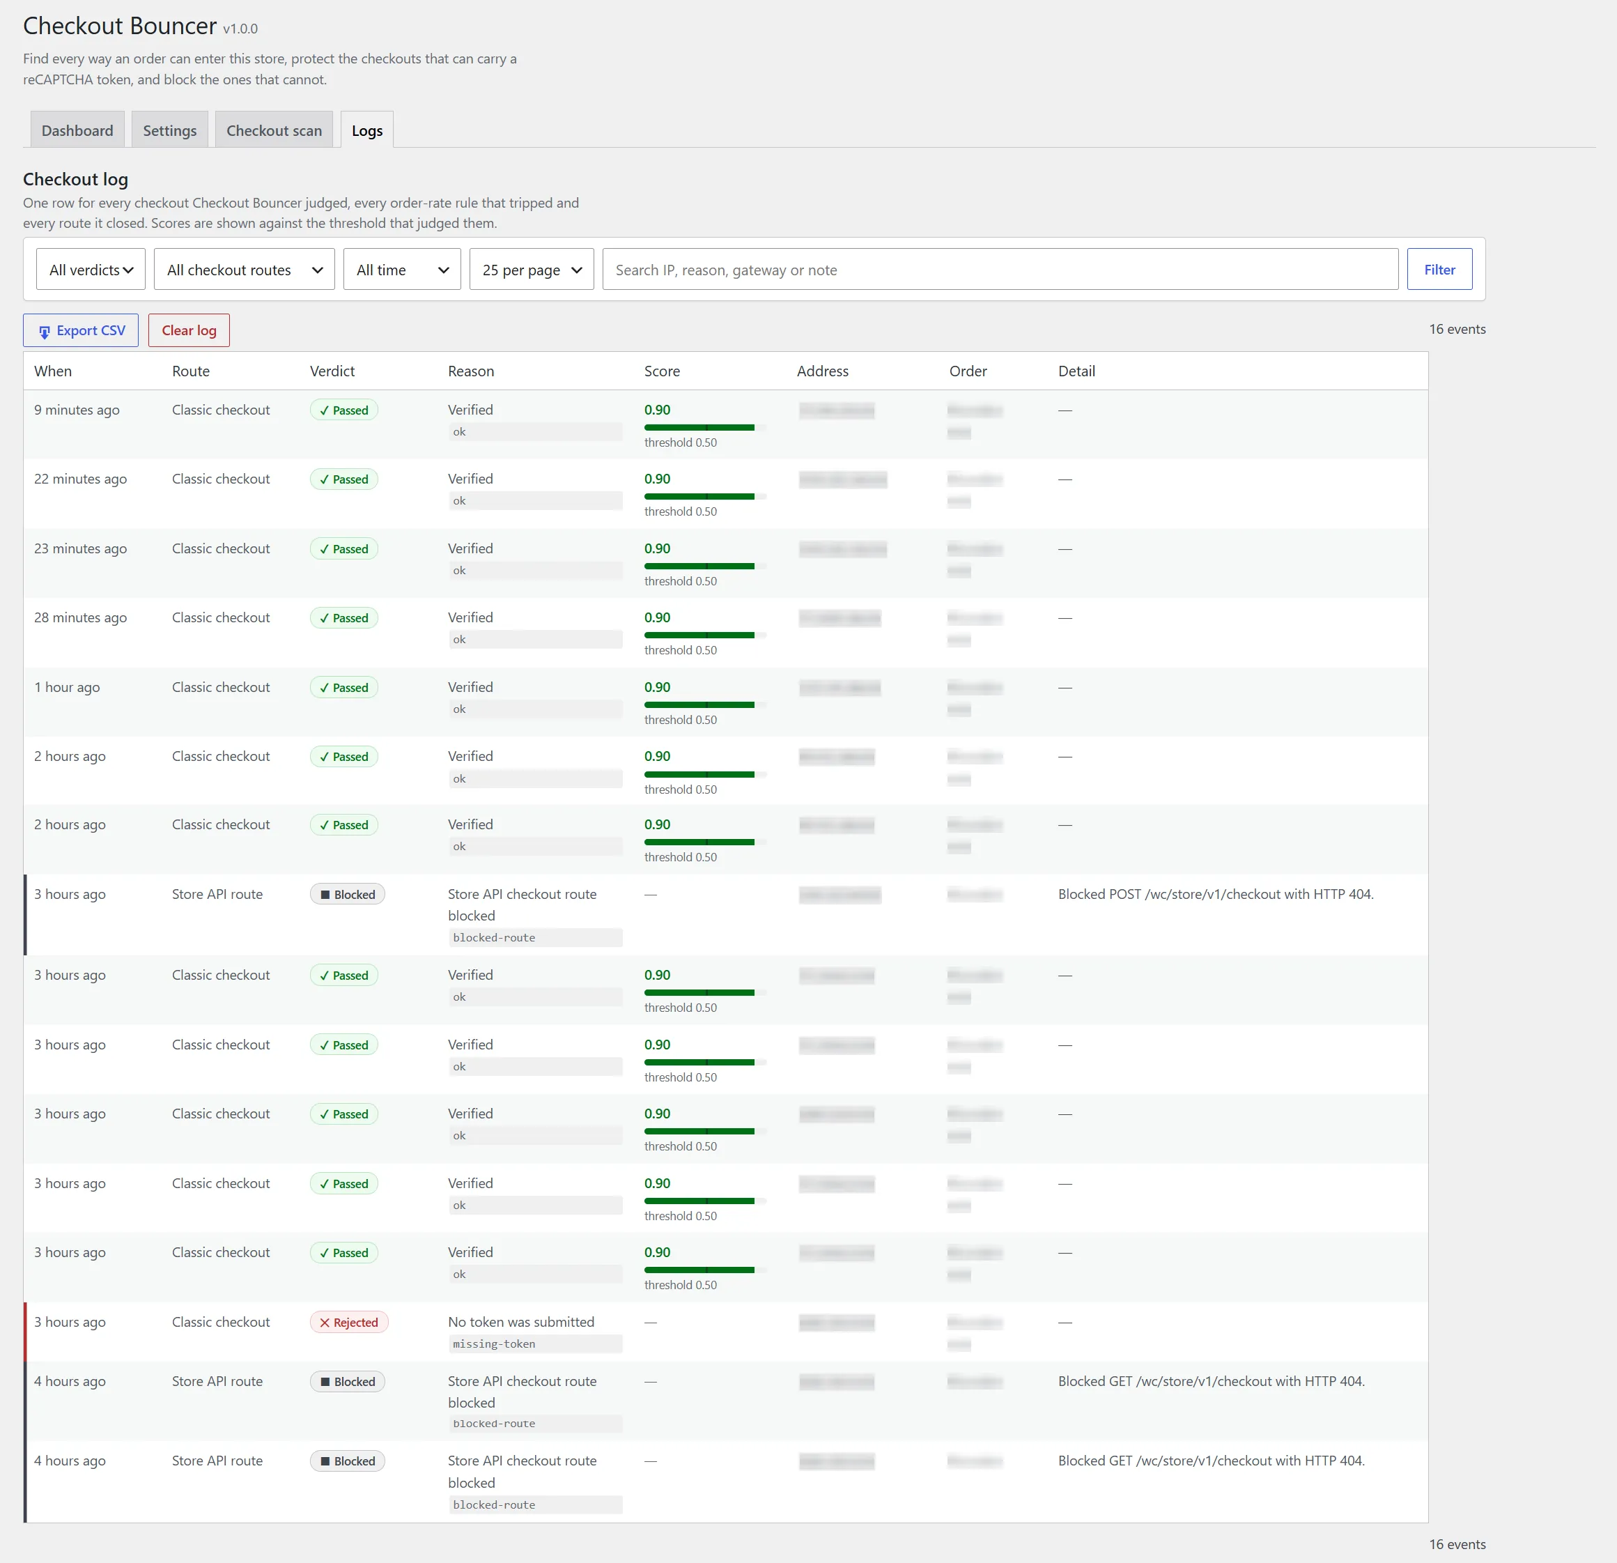Export the log with Export CSV
Screen dimensions: 1617x1563
click(x=81, y=330)
